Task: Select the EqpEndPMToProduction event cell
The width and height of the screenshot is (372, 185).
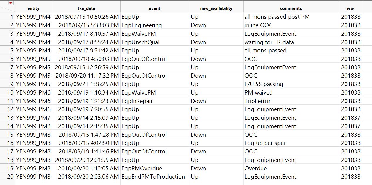Action: click(x=153, y=177)
